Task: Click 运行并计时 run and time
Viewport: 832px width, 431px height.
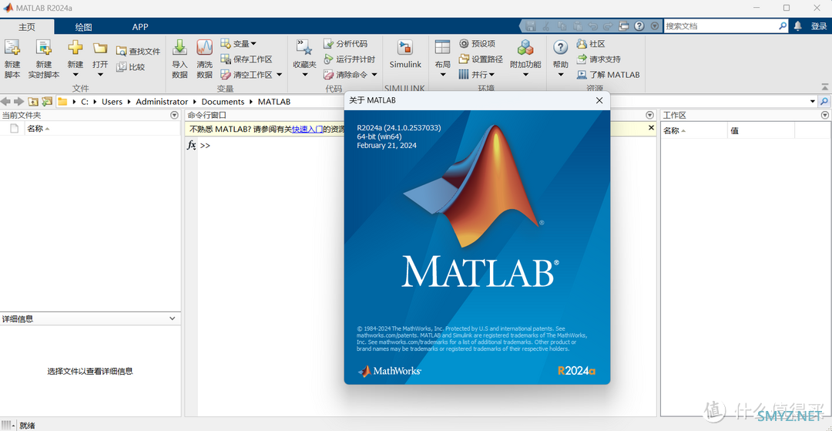Action: [x=349, y=59]
